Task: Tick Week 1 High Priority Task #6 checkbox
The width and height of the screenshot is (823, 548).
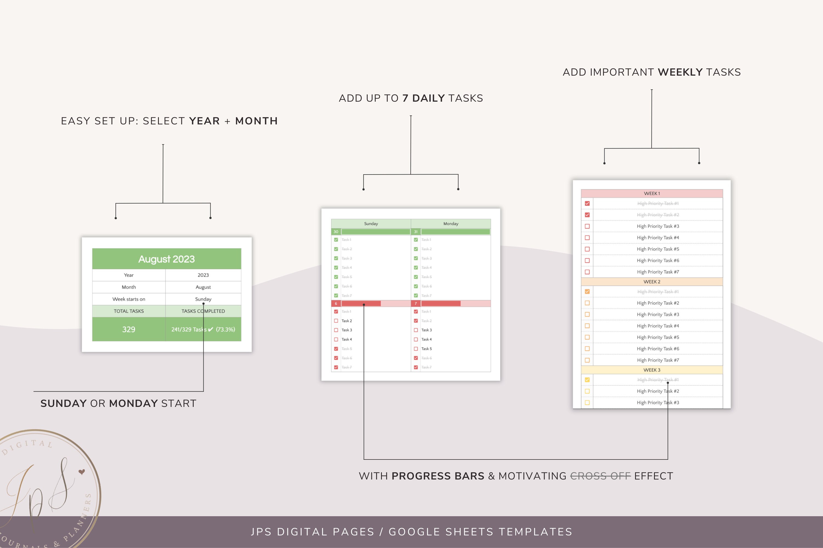Action: [x=587, y=260]
